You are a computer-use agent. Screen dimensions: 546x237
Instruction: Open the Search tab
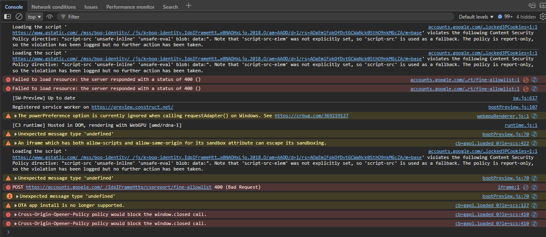point(170,7)
